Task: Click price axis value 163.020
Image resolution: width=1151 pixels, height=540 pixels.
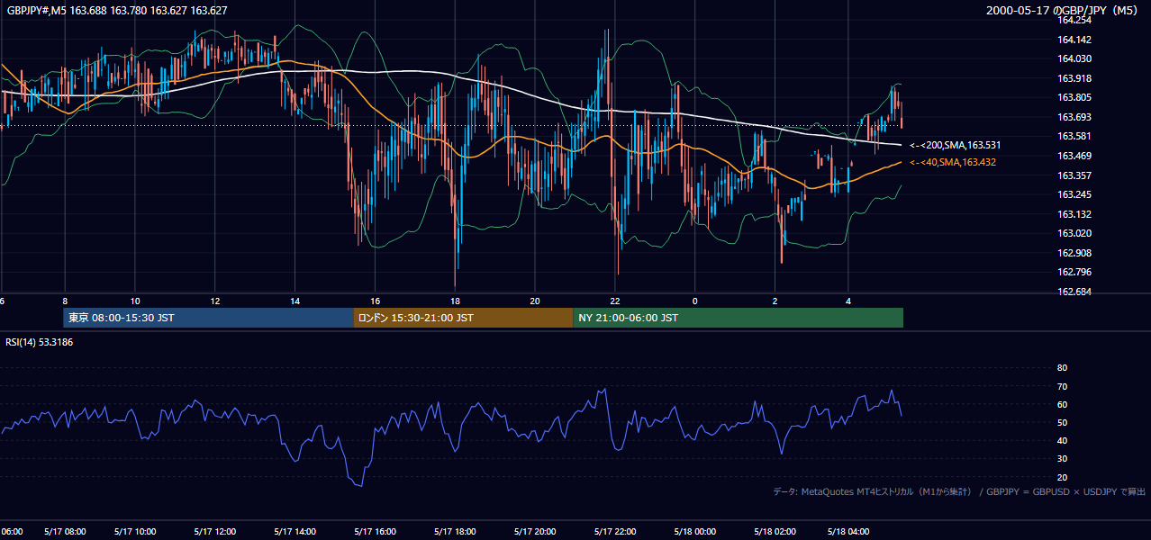Action: pyautogui.click(x=1074, y=233)
